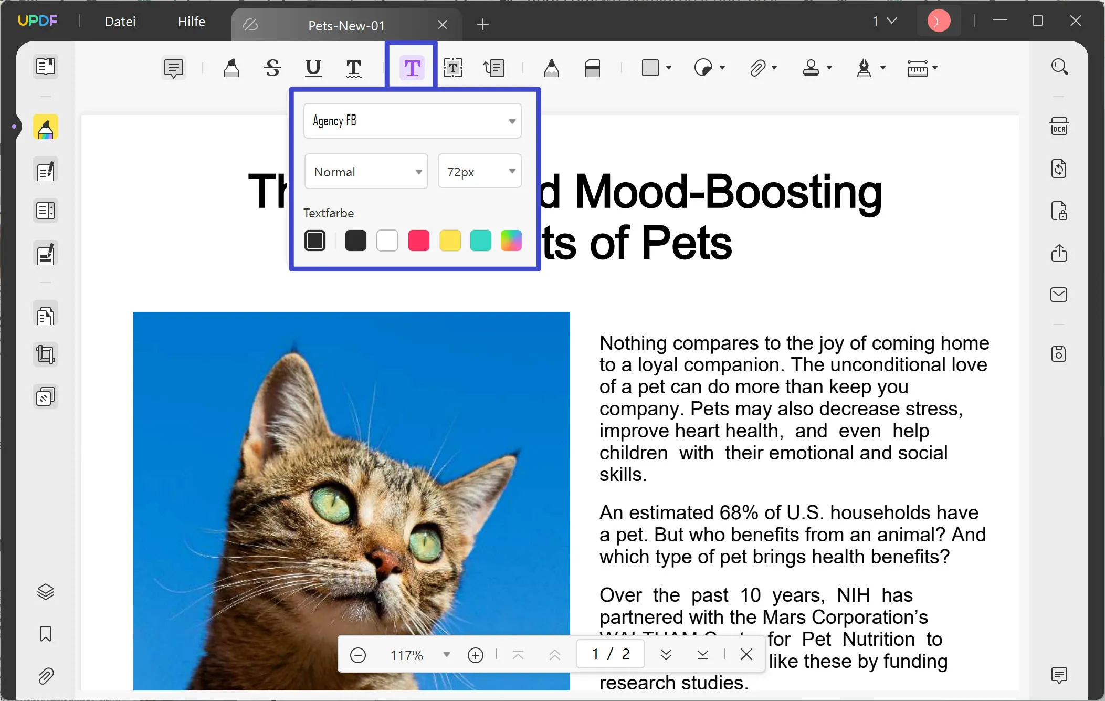Toggle the text box tool

coord(452,68)
